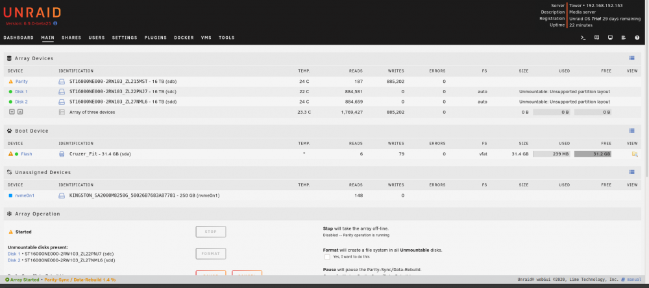Viewport: 649px width, 288px height.
Task: Toggle Array Devices list view icon
Action: pos(631,58)
